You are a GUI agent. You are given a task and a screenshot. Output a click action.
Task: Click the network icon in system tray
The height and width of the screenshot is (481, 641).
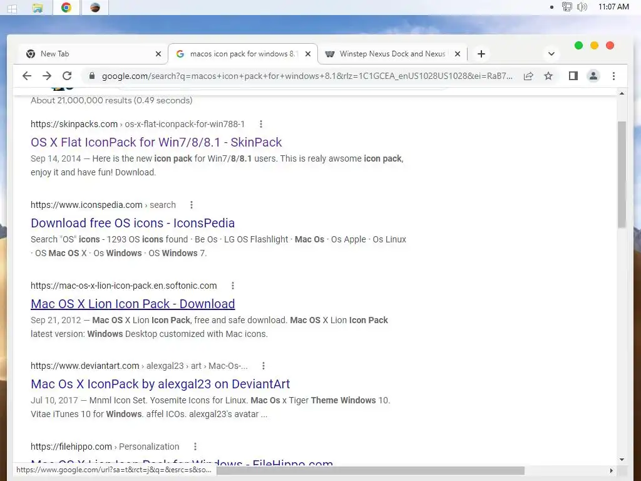pyautogui.click(x=567, y=6)
